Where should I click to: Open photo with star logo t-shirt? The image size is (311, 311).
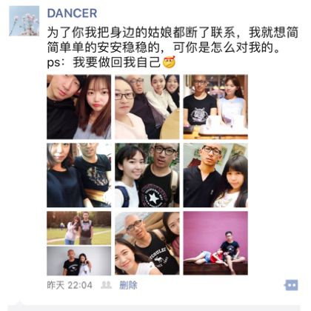coord(147,175)
